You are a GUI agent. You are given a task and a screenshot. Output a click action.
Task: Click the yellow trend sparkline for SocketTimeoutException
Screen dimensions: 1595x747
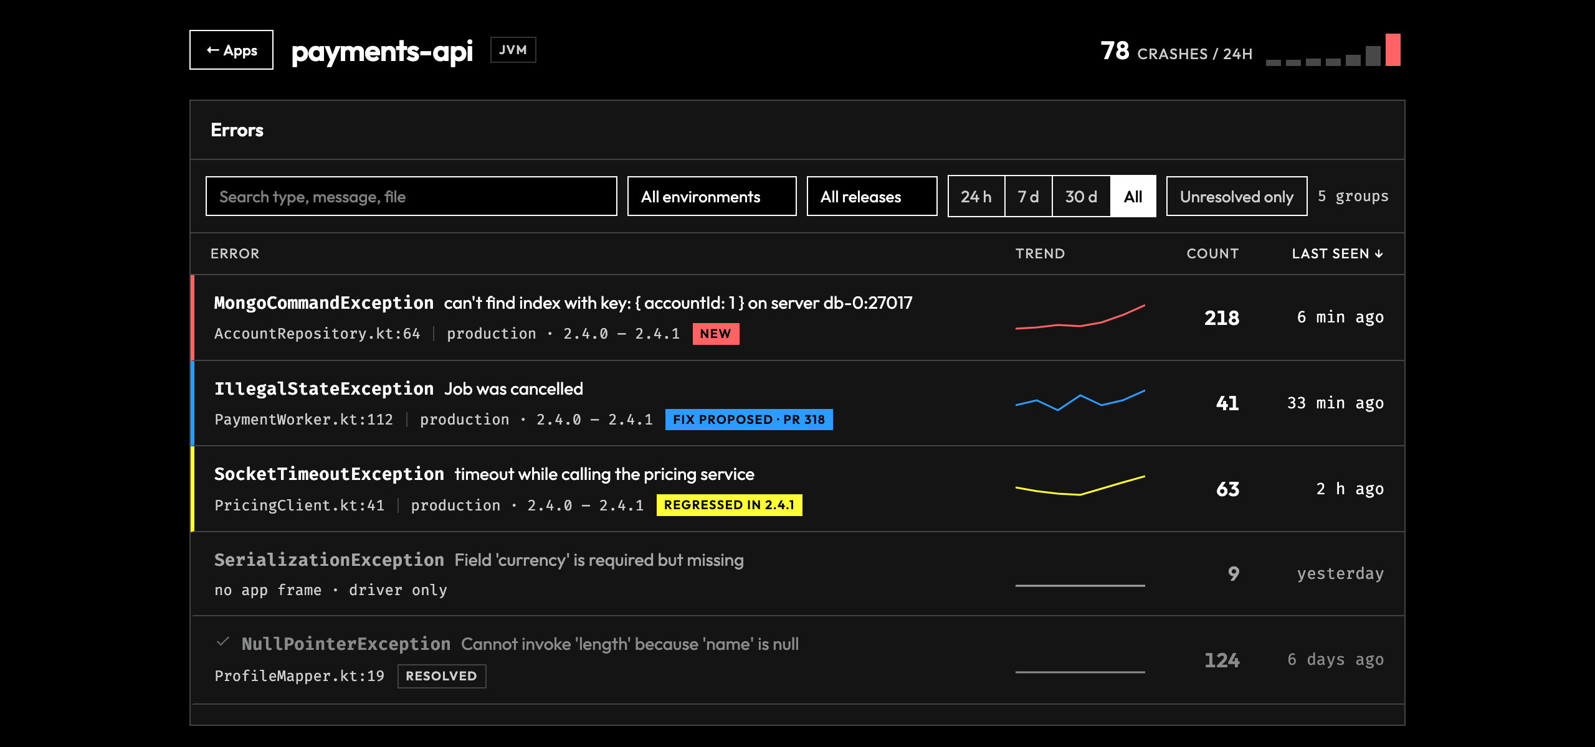(x=1080, y=485)
